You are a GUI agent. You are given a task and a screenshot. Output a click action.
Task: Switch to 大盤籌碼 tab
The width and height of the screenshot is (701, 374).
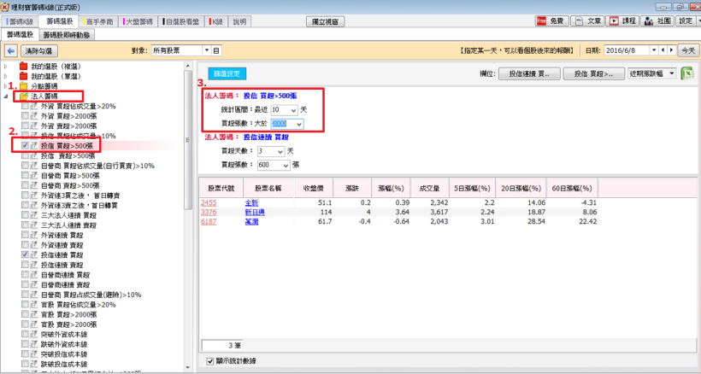tap(138, 21)
